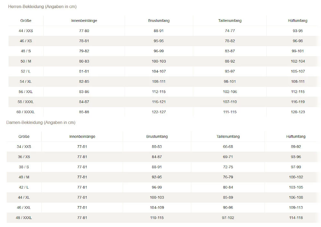Click waist value 102-106 in Herren table
This screenshot has height=227, width=321.
point(230,92)
